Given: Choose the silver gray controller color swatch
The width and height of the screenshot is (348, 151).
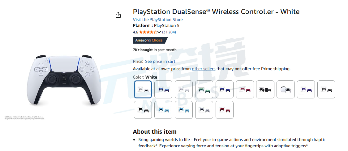Looking at the screenshot, I should click(204, 110).
